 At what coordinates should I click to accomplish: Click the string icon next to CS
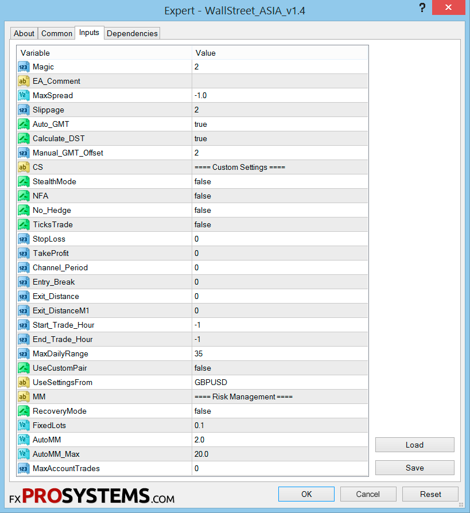coord(24,167)
